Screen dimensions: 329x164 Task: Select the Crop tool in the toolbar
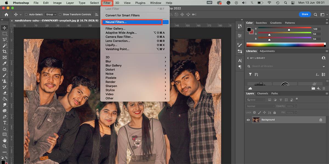[x=5, y=51]
